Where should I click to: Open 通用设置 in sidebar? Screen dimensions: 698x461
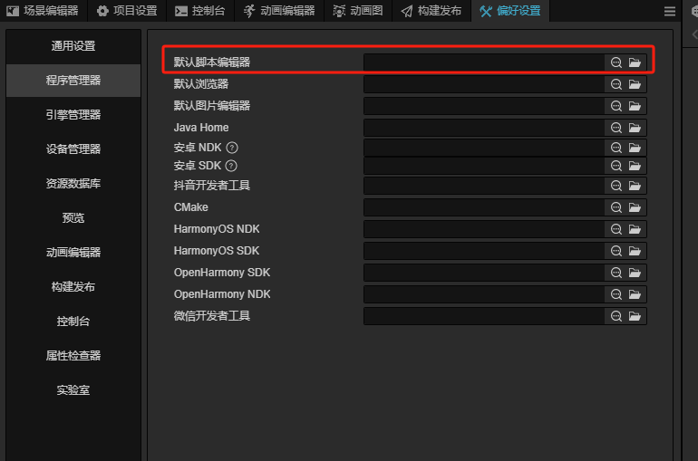click(x=73, y=46)
